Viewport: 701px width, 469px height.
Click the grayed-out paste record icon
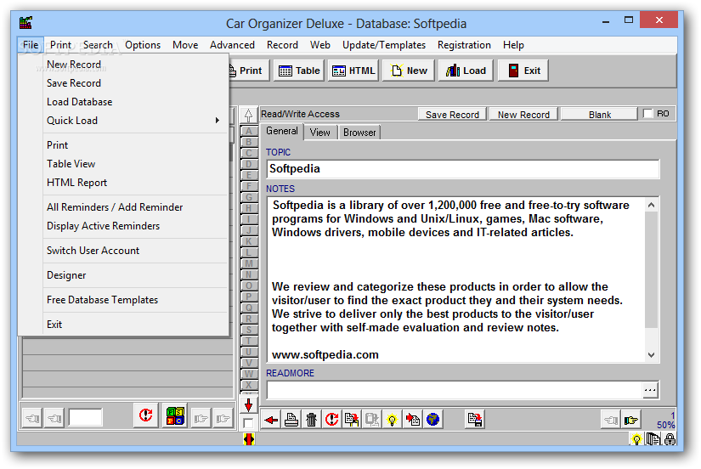coord(372,420)
